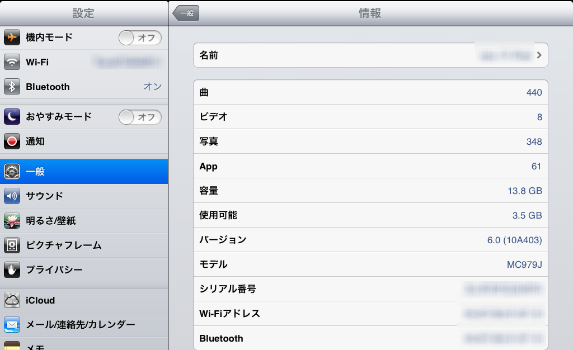Go back using the 一般 button
The image size is (573, 350).
pos(186,13)
